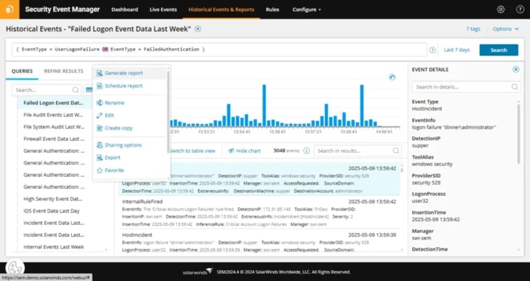530x281 pixels.
Task: Select the Failed Logon Event Data query
Action: coord(55,103)
